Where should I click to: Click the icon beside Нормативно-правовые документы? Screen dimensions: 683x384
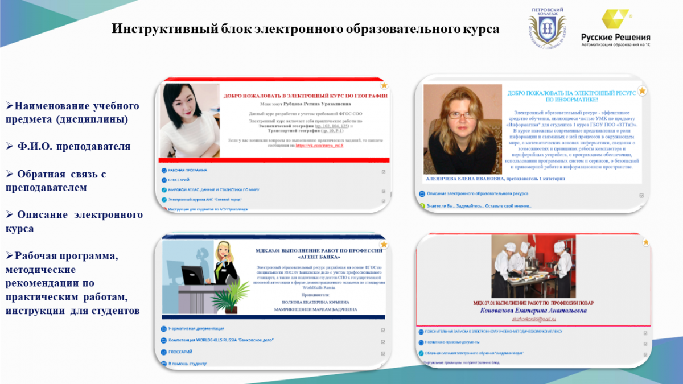tap(420, 342)
